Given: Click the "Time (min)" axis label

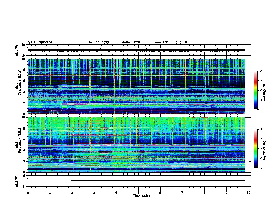Looking at the screenshot, I should pyautogui.click(x=141, y=196).
